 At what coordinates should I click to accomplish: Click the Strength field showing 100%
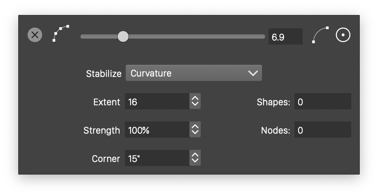[x=157, y=130]
